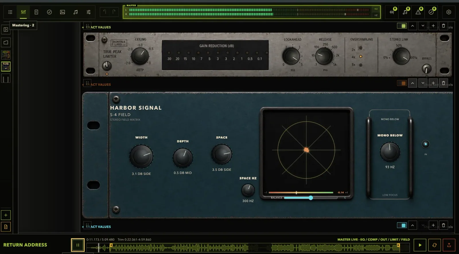The width and height of the screenshot is (459, 254).
Task: Click the Lookahead knob
Action: coord(291,56)
